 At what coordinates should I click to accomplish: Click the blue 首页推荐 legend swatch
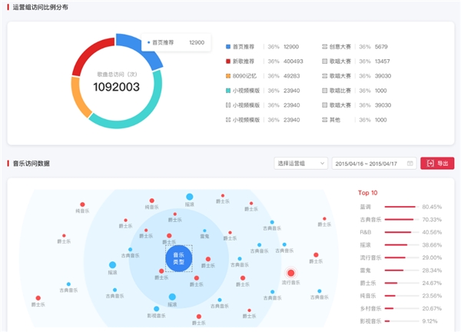[x=228, y=47]
